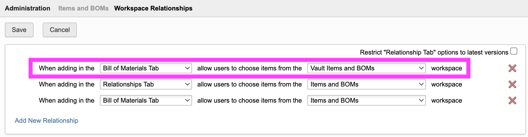Click "When adding in the" text in the highlighted row

coord(67,68)
